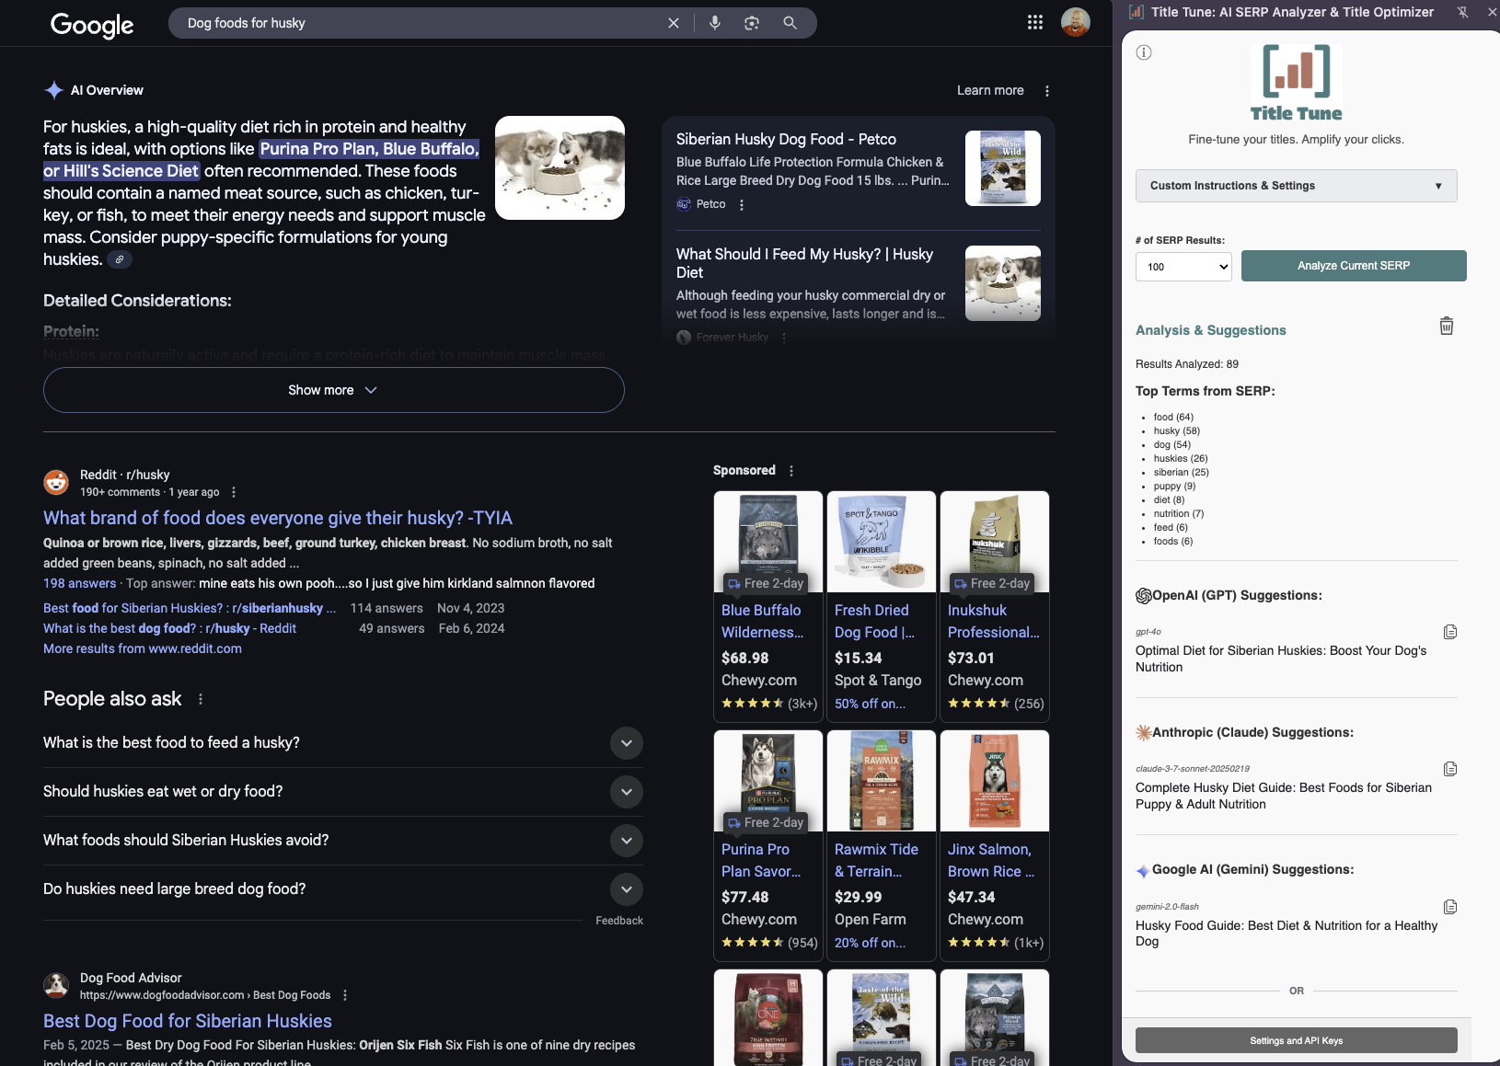Open Petco source options menu
The height and width of the screenshot is (1066, 1500).
point(742,205)
